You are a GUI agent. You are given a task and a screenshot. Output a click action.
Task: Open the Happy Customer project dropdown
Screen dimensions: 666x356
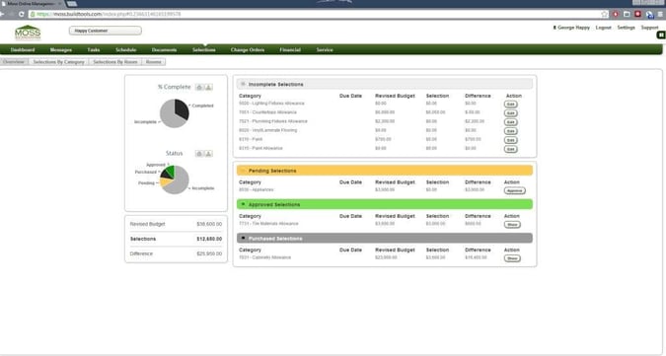(x=106, y=31)
